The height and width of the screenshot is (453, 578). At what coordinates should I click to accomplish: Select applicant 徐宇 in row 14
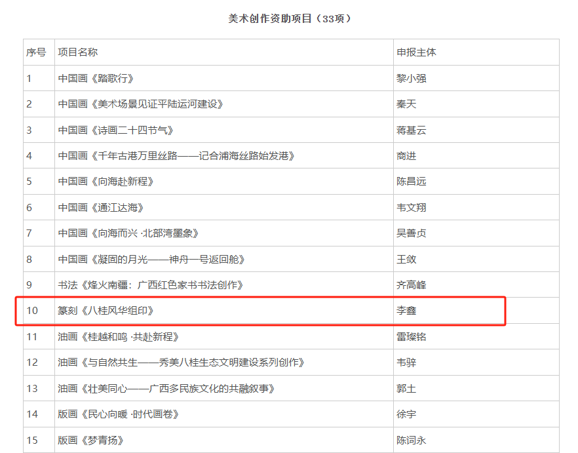[x=406, y=414]
